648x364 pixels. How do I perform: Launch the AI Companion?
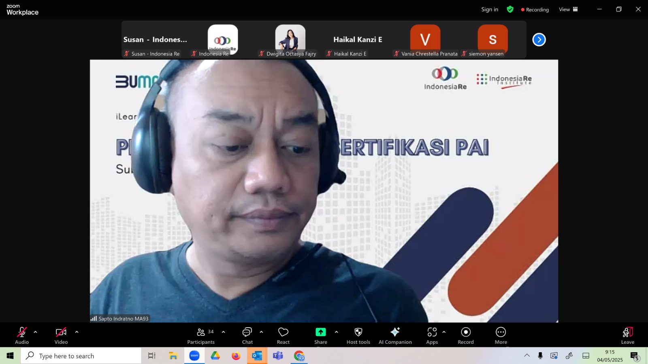click(395, 335)
